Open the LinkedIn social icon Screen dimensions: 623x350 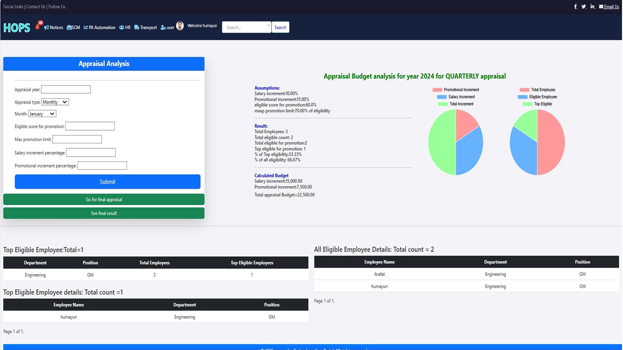[592, 7]
